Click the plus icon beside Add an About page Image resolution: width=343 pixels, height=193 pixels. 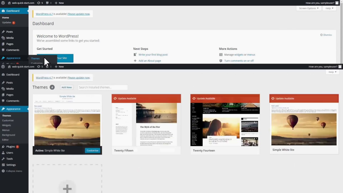tap(135, 61)
